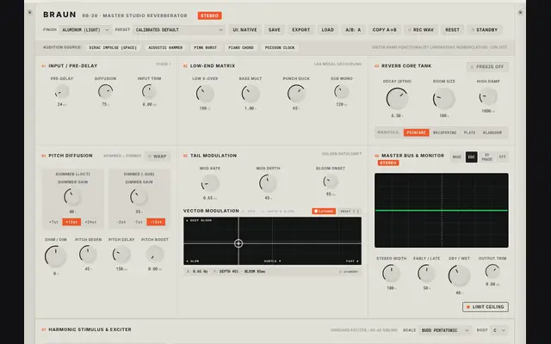Switch monitor display to Wave
The image size is (551, 344).
457,157
